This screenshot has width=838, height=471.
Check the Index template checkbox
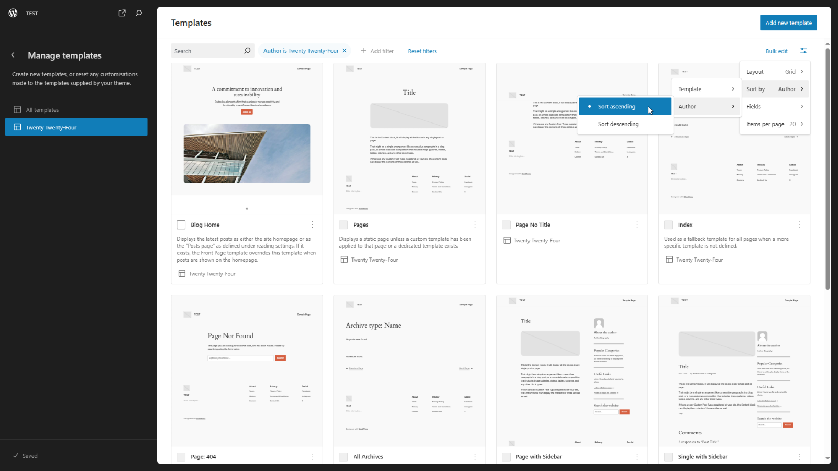pyautogui.click(x=668, y=225)
